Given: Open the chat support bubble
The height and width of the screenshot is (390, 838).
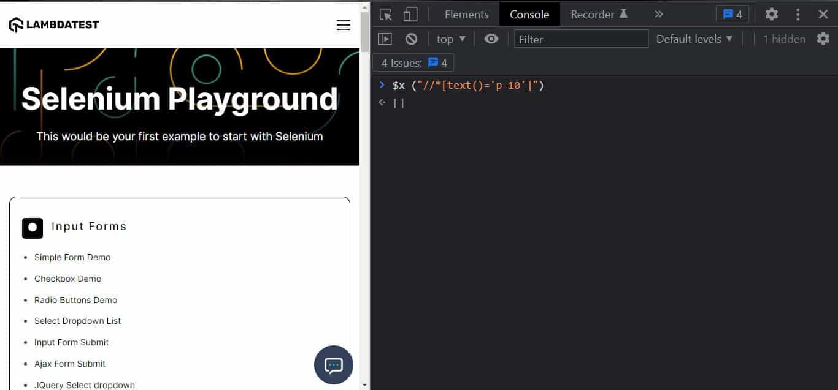Looking at the screenshot, I should [x=333, y=364].
